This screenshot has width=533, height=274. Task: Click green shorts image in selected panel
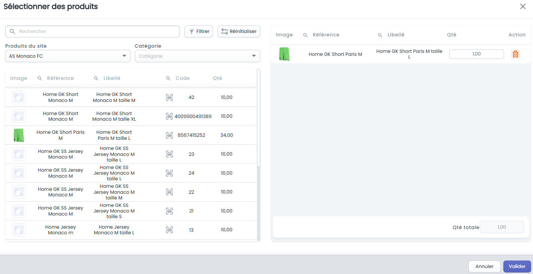click(284, 54)
